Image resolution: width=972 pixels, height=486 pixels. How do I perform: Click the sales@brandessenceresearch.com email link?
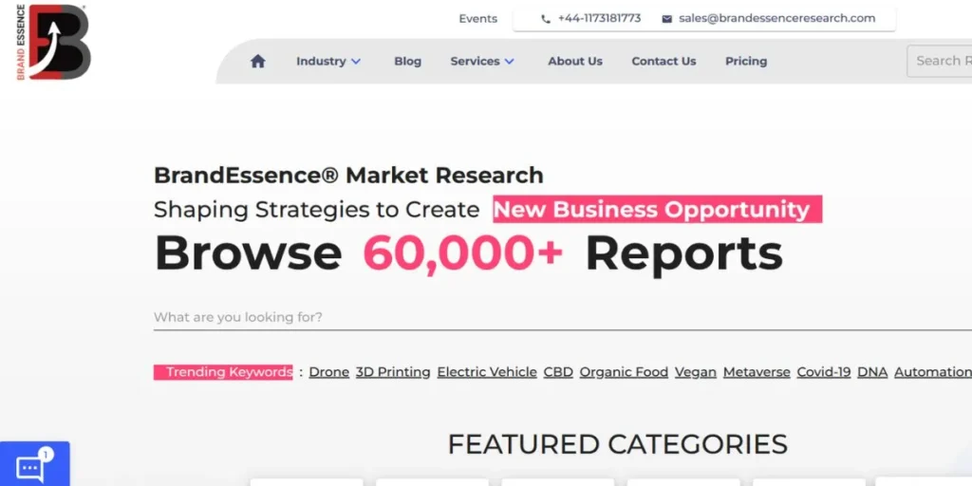pyautogui.click(x=777, y=19)
